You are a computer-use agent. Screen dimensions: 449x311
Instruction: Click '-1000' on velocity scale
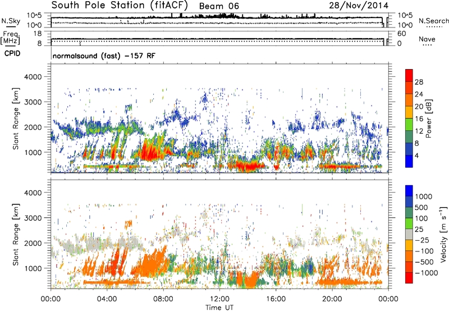coord(427,273)
